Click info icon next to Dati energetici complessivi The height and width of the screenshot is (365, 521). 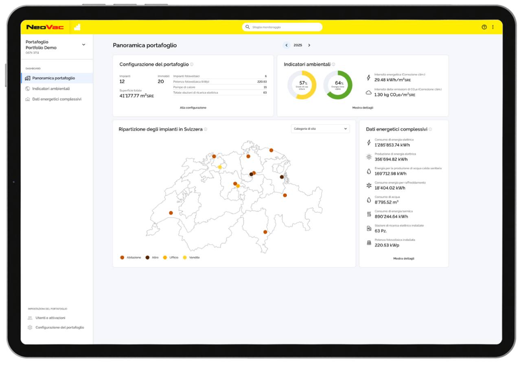click(x=430, y=129)
